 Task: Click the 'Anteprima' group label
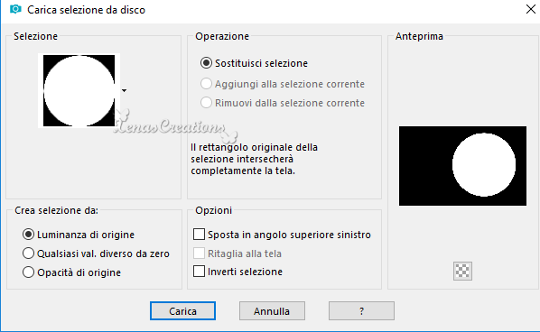click(419, 36)
